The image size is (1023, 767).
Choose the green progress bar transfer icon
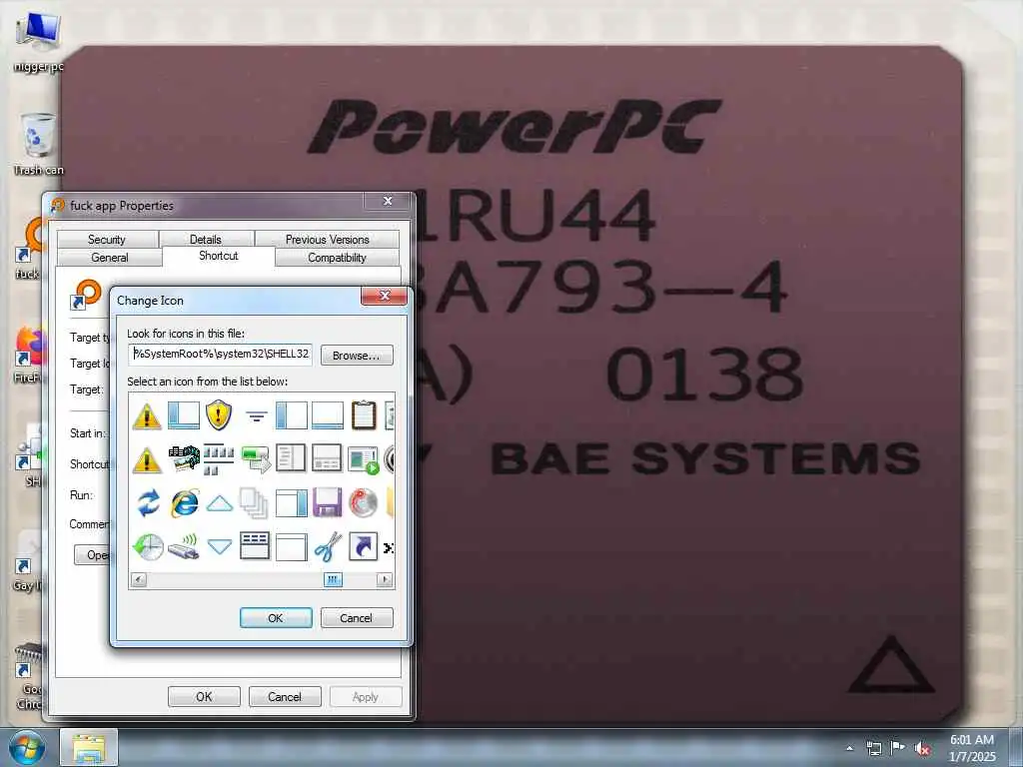[x=255, y=459]
